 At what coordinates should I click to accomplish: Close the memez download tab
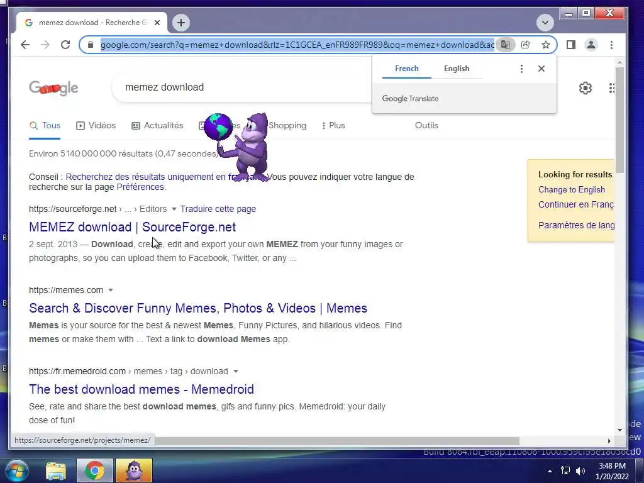point(157,23)
